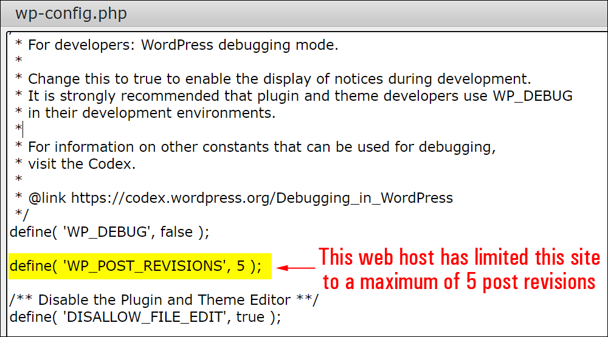The width and height of the screenshot is (608, 337).
Task: Click the @link codex.wordpress.org Debugging URL line
Action: [x=234, y=199]
